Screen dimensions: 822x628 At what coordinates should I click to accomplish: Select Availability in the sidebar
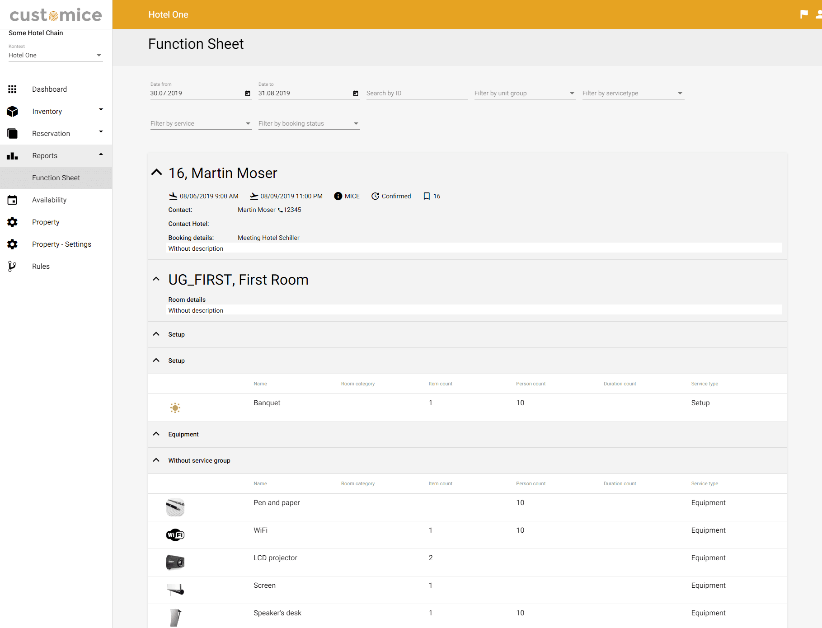49,200
